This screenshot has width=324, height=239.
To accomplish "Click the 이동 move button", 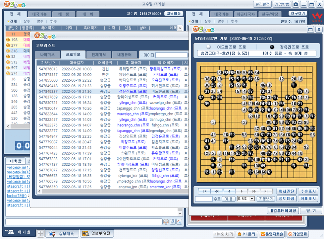I will click(x=229, y=199).
